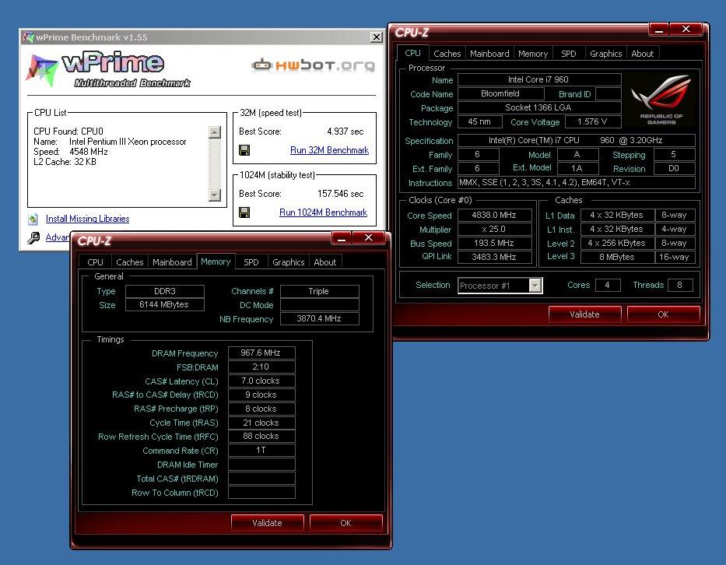This screenshot has width=726, height=565.
Task: Click the CAS# Latency value 7.0 clocks
Action: [261, 381]
